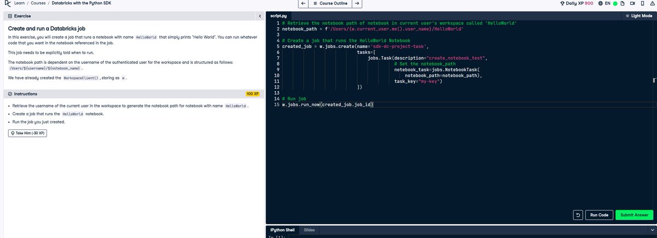This screenshot has height=238, width=657.
Task: Click the Daily XP trophy icon
Action: (x=561, y=4)
